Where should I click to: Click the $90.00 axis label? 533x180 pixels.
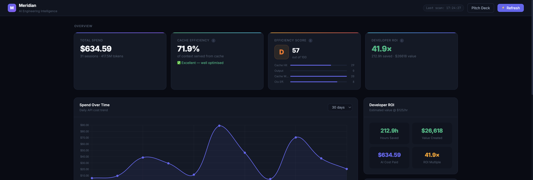(x=85, y=125)
